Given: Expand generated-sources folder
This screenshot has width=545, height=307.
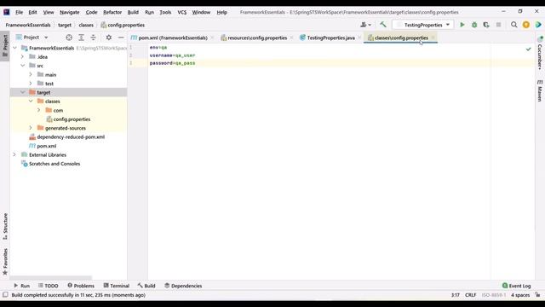Looking at the screenshot, I should pos(31,128).
